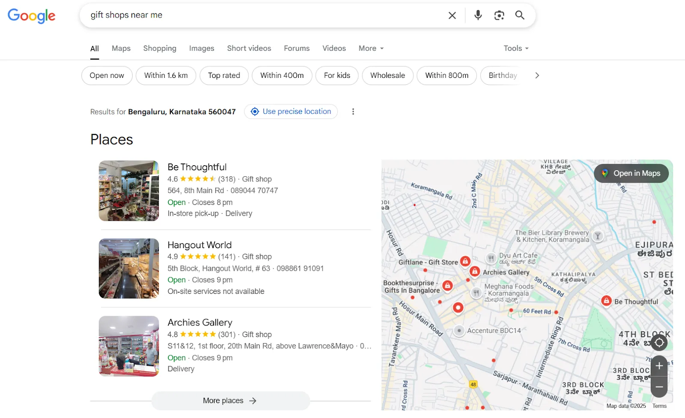Apply the Open now filter chip
The image size is (685, 418).
(x=107, y=76)
